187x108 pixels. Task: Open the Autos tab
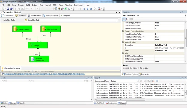[4, 103]
